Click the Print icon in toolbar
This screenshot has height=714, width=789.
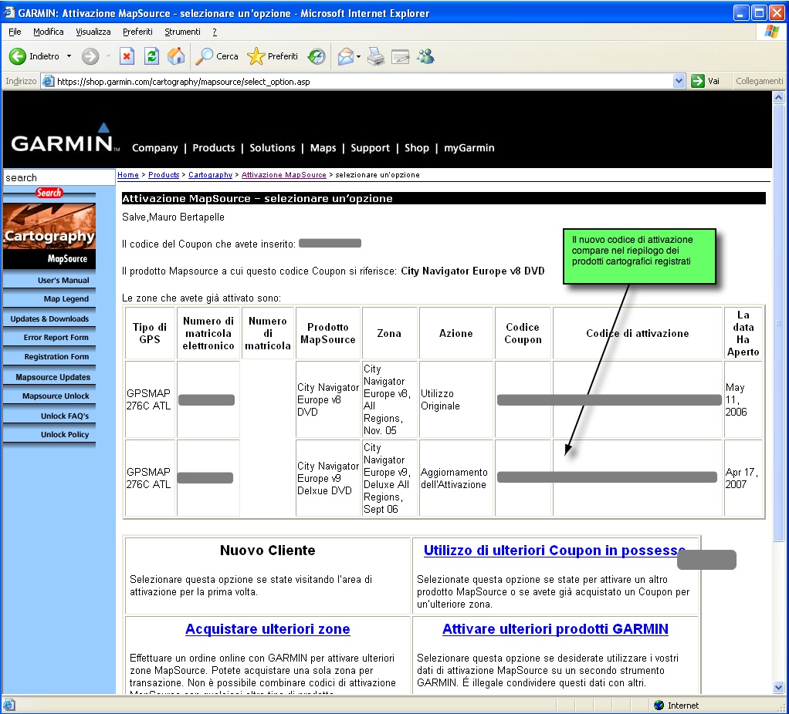(x=376, y=56)
